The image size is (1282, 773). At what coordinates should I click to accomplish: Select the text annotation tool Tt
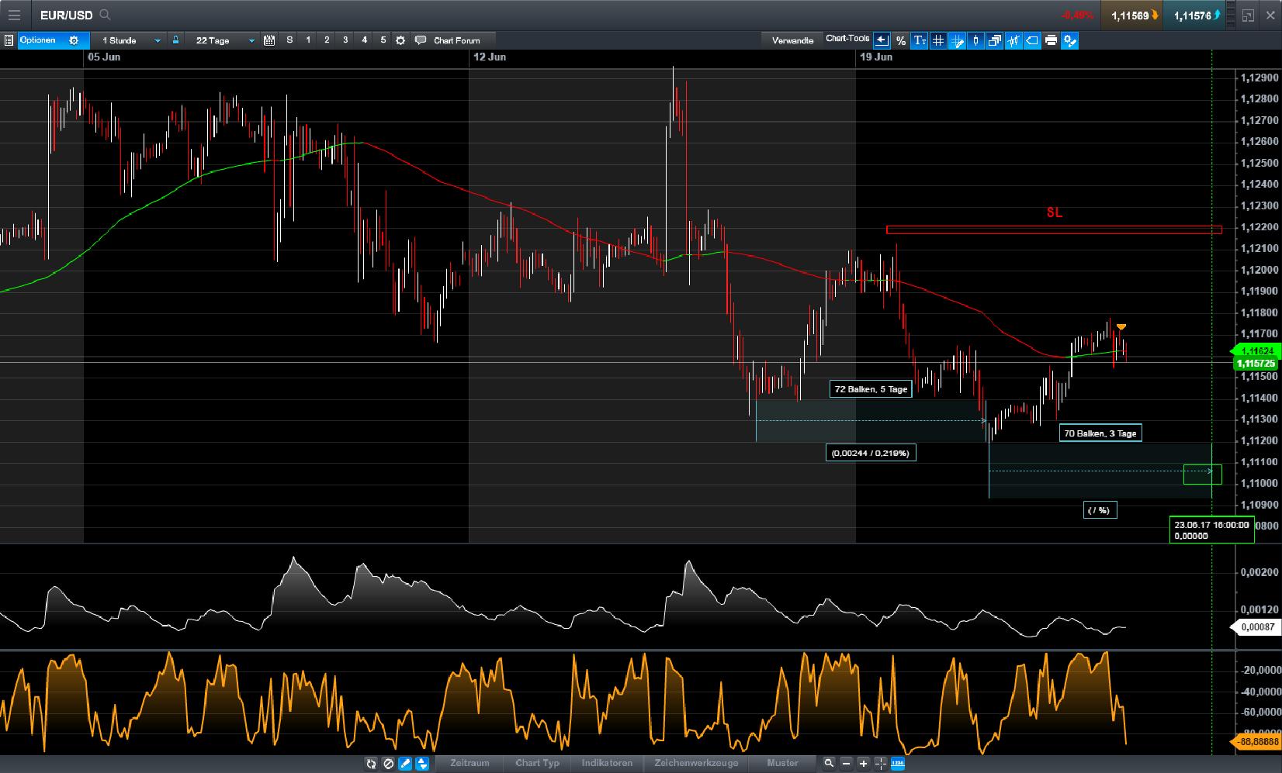[920, 40]
